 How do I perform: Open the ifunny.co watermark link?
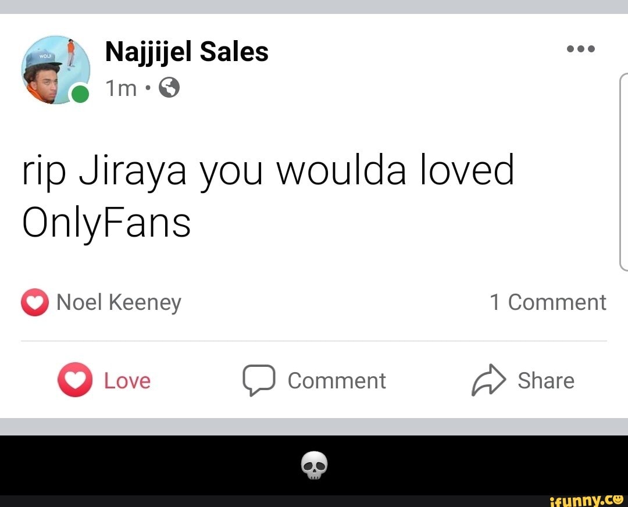pyautogui.click(x=587, y=501)
